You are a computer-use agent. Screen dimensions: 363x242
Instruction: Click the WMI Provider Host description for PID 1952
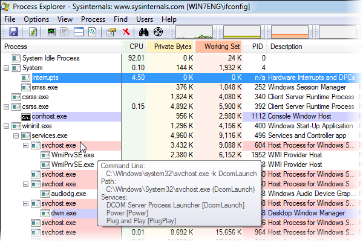[295, 155]
